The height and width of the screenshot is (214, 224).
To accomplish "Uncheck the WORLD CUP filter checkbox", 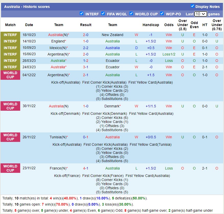I will [x=131, y=14].
